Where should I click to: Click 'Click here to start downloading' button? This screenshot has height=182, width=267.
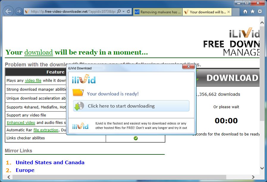click(131, 106)
